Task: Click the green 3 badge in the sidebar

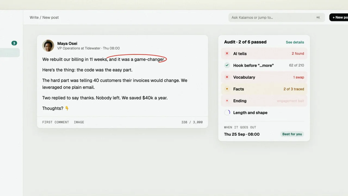Action: click(14, 43)
